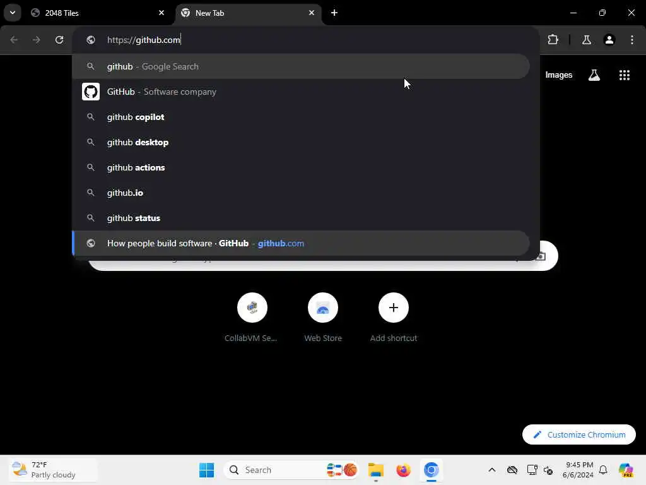The width and height of the screenshot is (646, 485).
Task: Close the 2048 Tiles tab
Action: (161, 13)
